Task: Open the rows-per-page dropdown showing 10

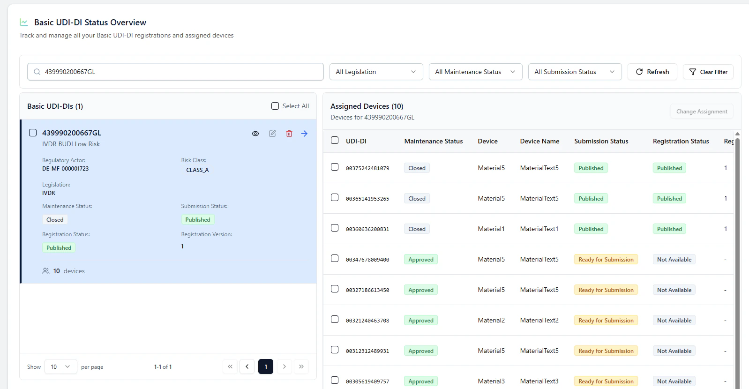Action: [x=60, y=367]
